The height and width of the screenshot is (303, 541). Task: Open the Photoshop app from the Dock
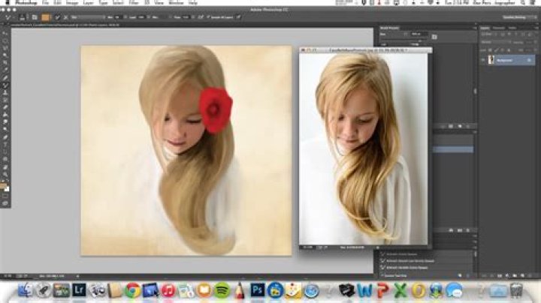[x=257, y=290]
